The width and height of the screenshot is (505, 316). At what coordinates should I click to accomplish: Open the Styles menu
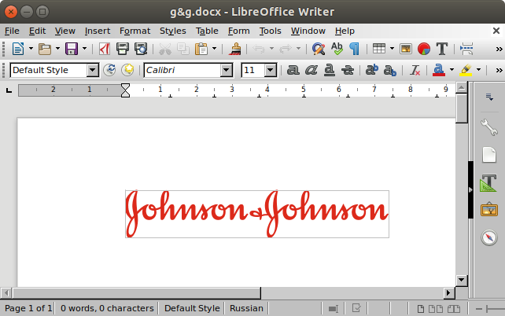[172, 31]
